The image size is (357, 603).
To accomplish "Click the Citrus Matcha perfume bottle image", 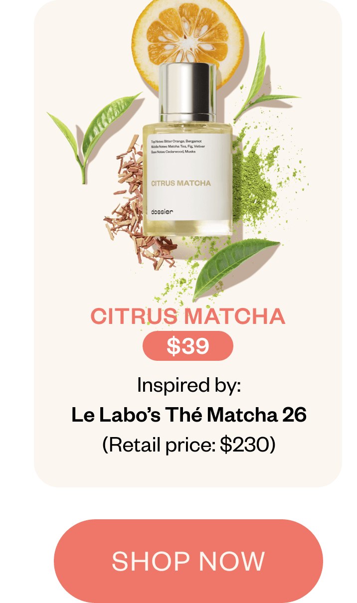I will point(187,150).
